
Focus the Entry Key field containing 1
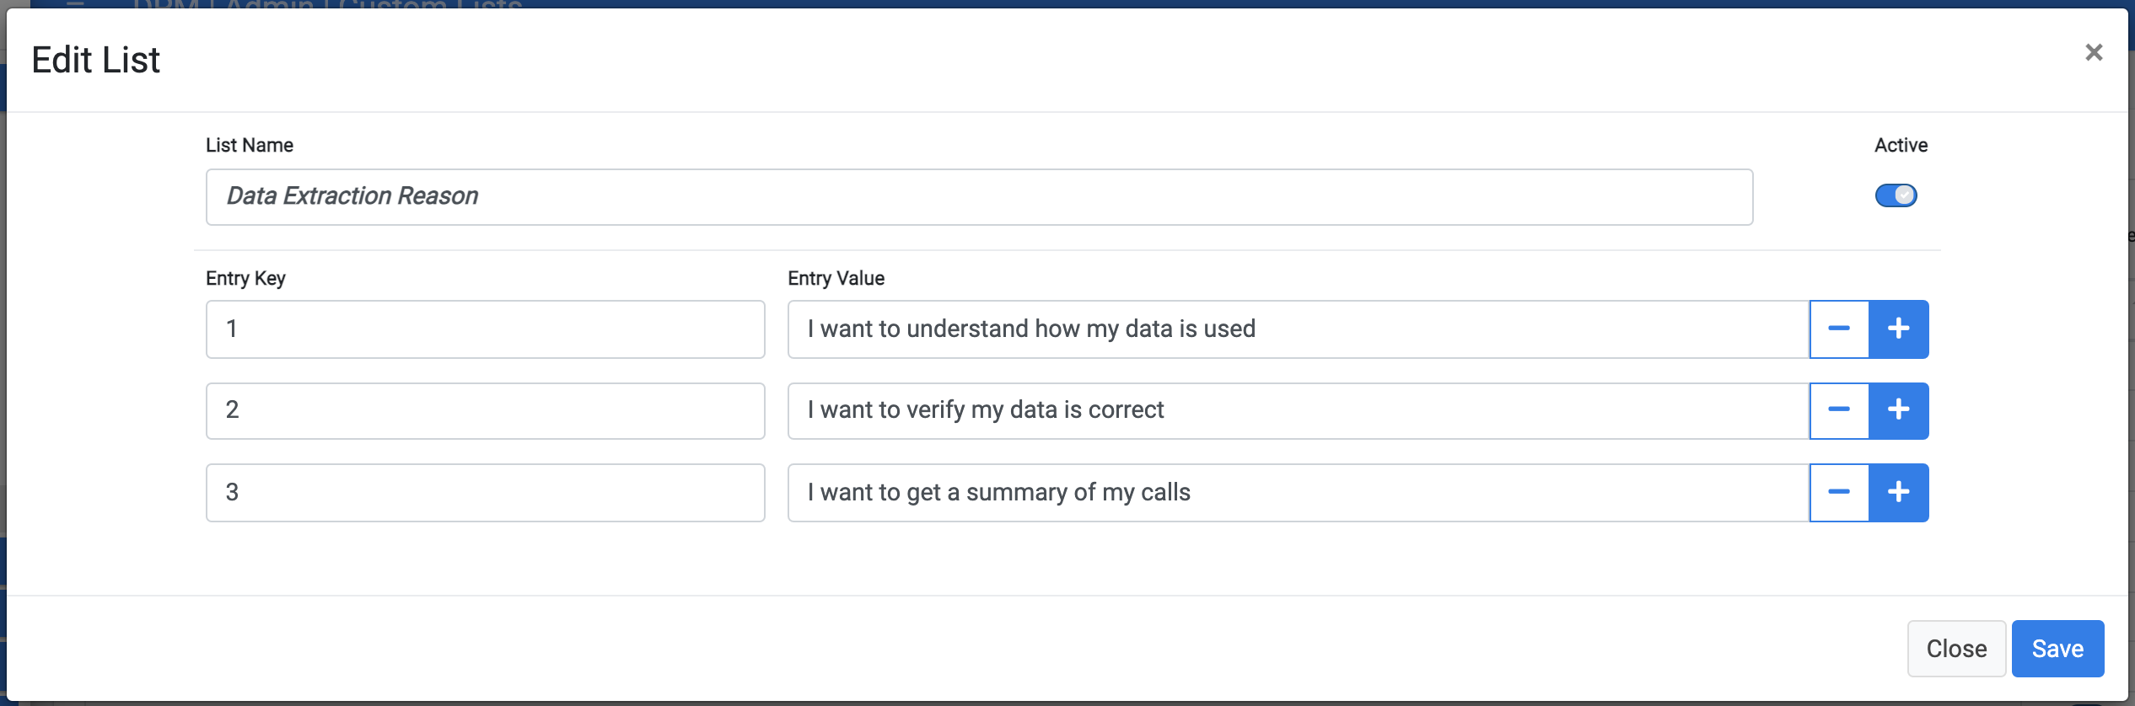486,329
